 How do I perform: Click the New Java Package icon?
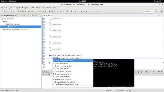coord(29,11)
